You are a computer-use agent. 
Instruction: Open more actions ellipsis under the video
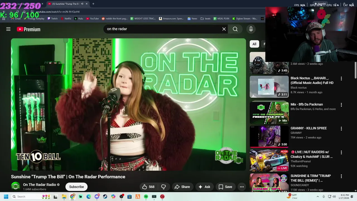point(242,187)
